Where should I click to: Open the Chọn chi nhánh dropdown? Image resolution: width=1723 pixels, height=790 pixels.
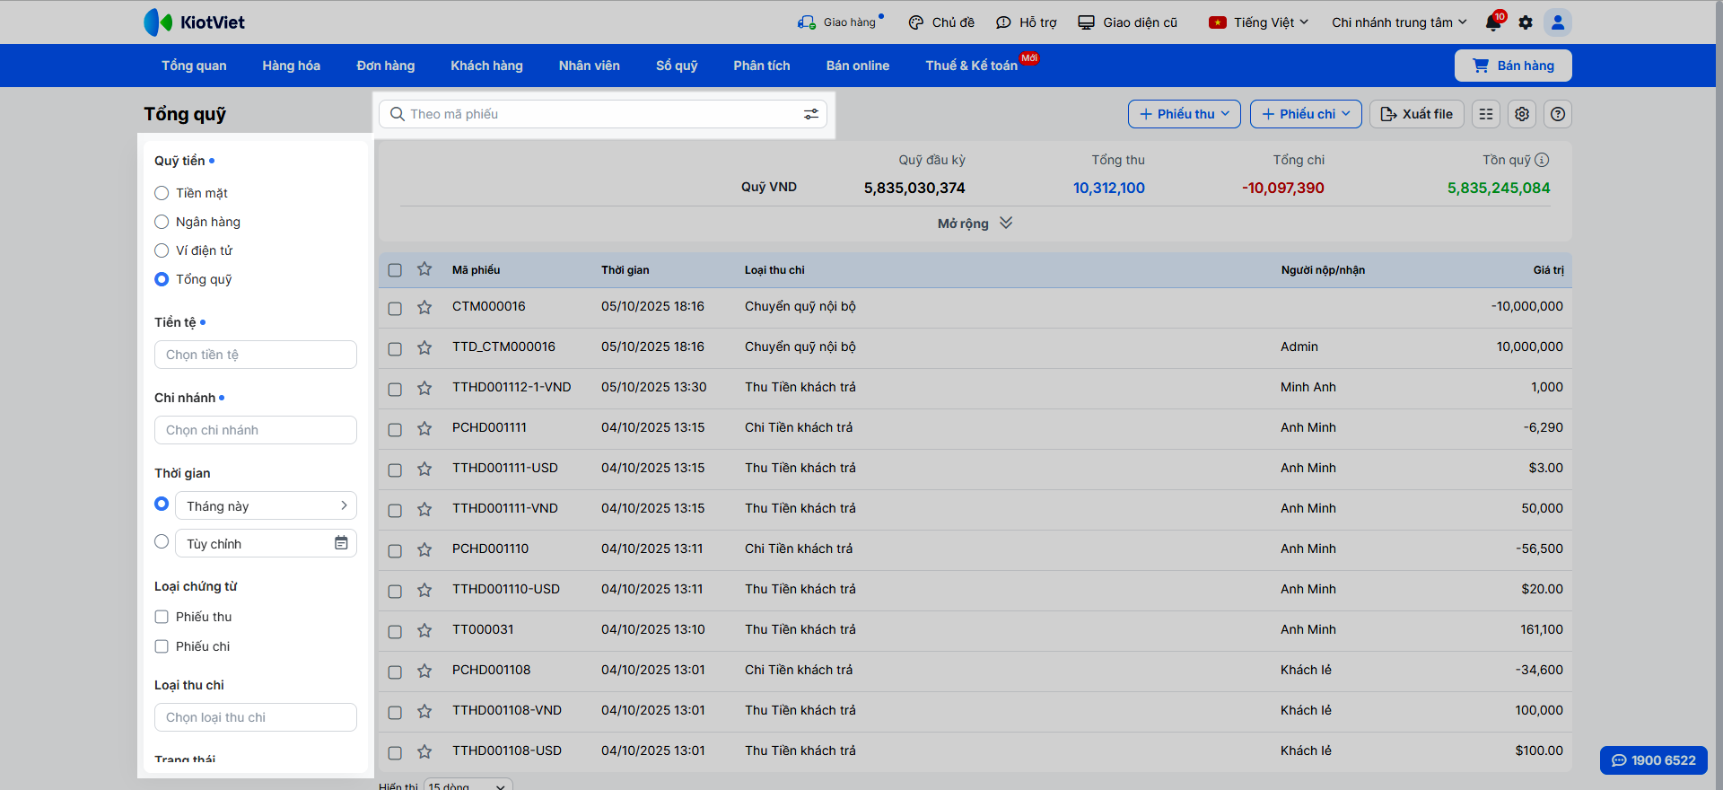tap(256, 430)
